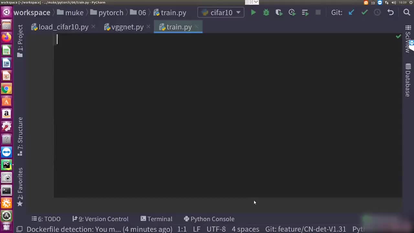Viewport: 414px width, 233px height.
Task: Open the concurrency diagram run icon
Action: coord(305,13)
